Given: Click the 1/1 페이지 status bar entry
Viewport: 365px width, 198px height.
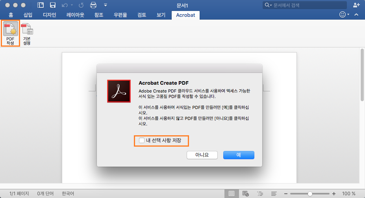Looking at the screenshot, I should click(x=19, y=194).
